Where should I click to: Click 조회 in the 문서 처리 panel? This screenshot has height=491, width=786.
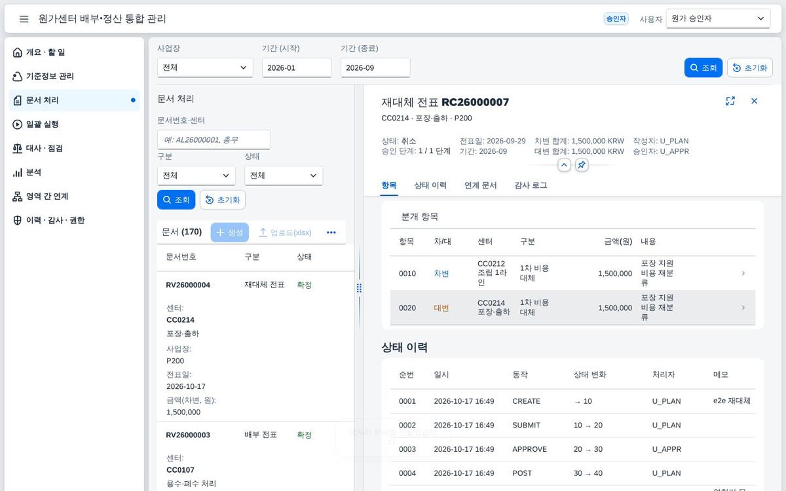click(176, 200)
